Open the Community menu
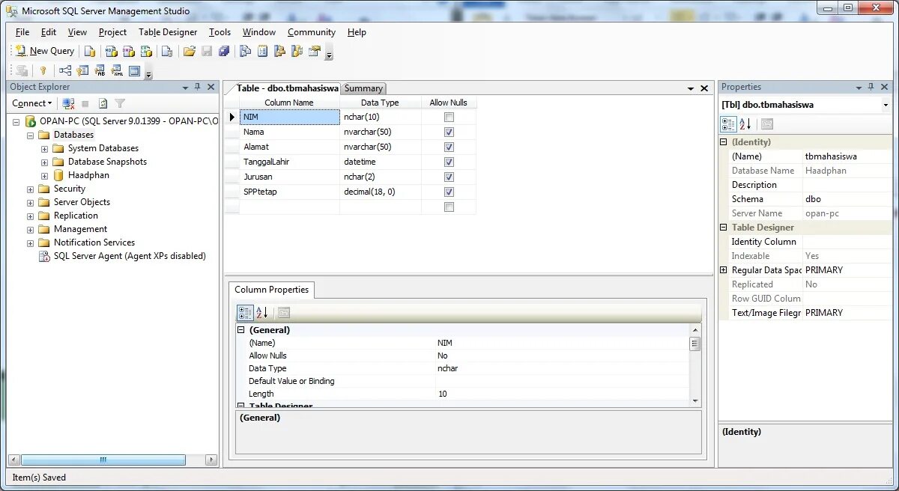 (x=312, y=32)
